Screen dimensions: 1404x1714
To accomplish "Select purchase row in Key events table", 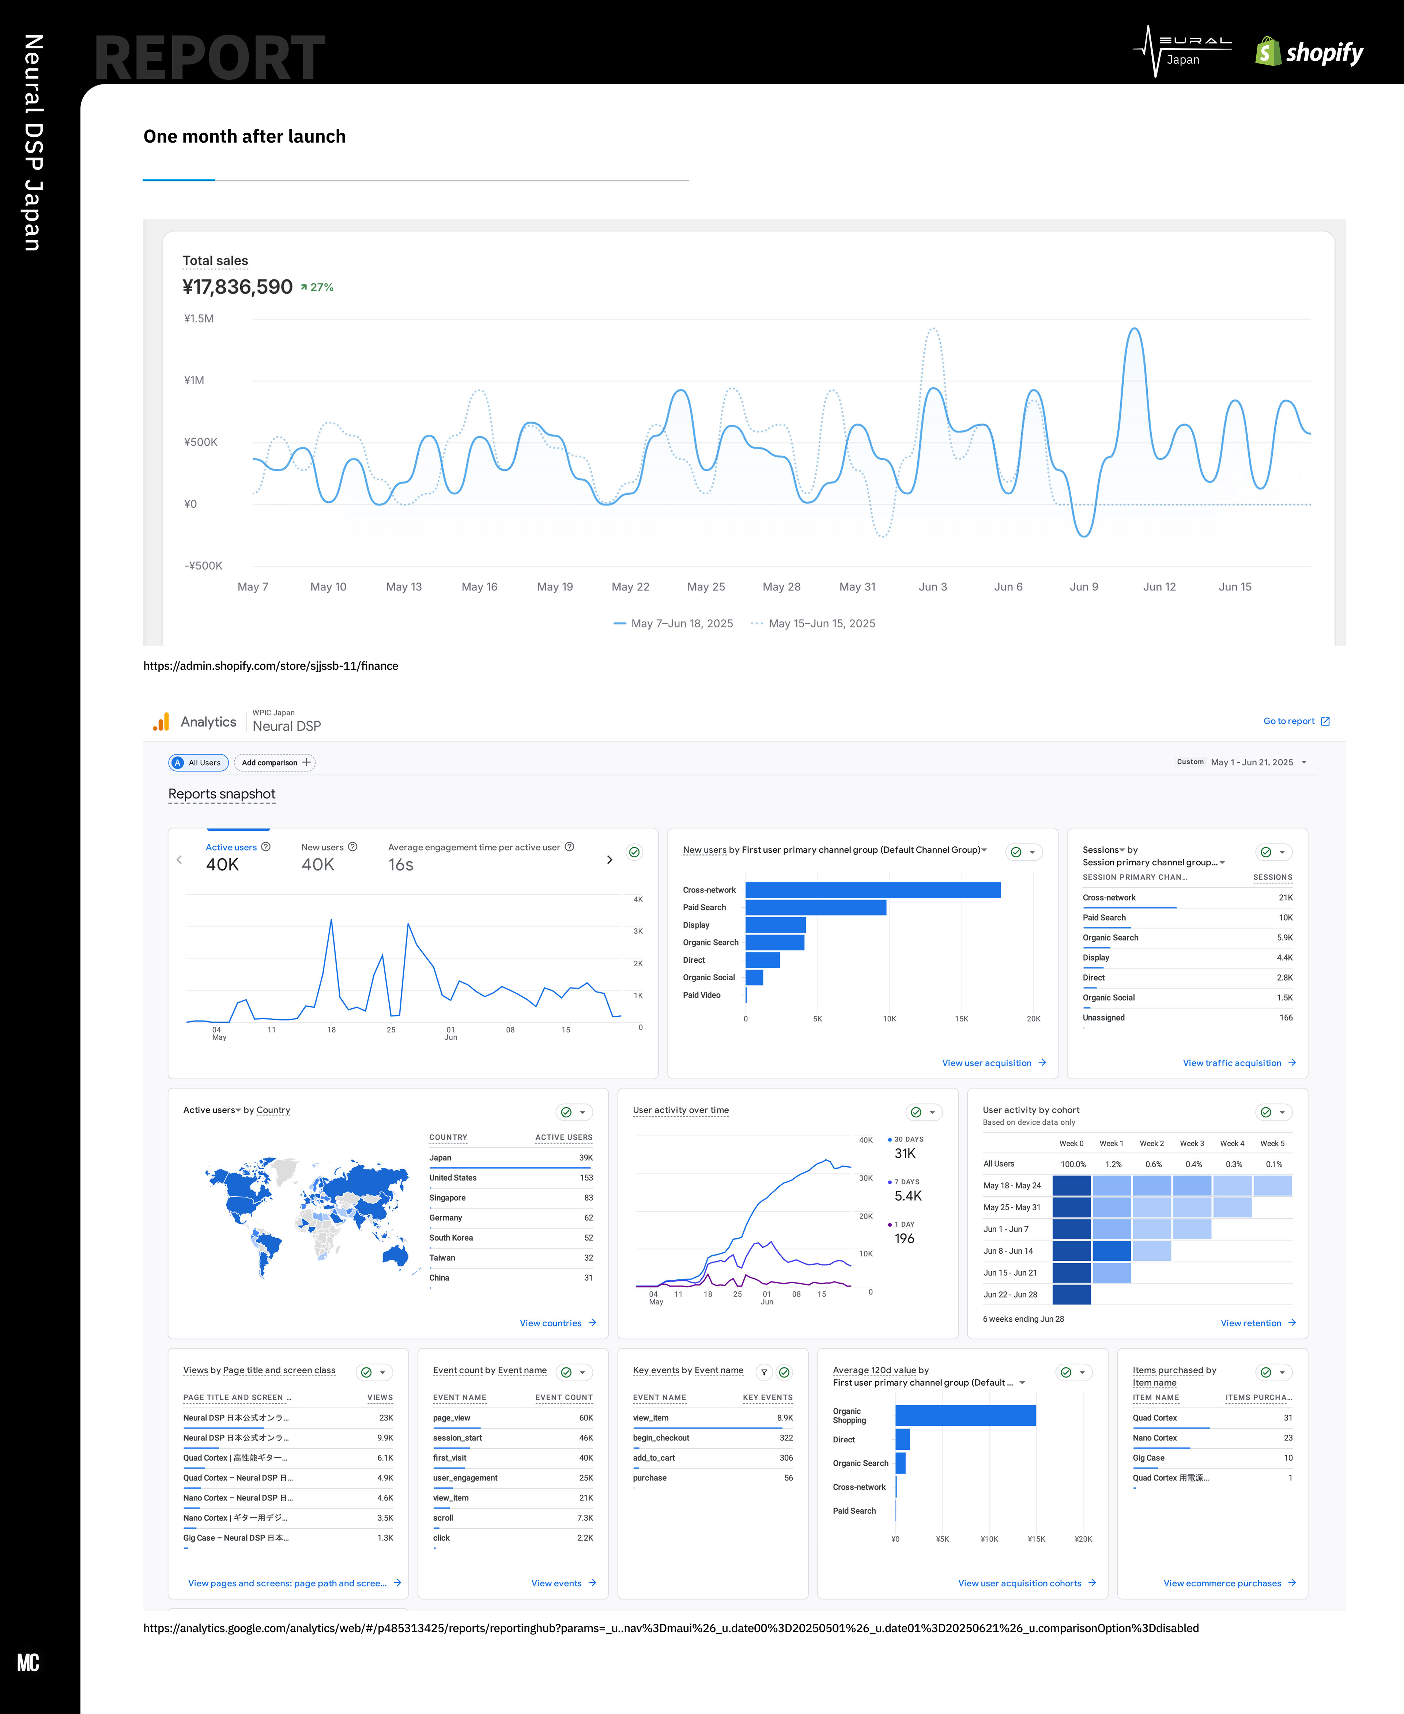I will coord(713,1479).
